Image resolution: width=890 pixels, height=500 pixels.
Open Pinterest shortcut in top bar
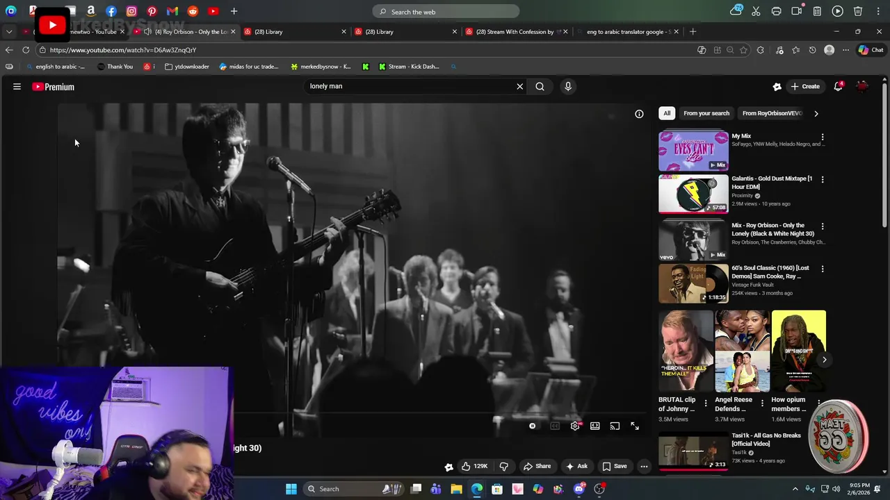click(x=152, y=11)
